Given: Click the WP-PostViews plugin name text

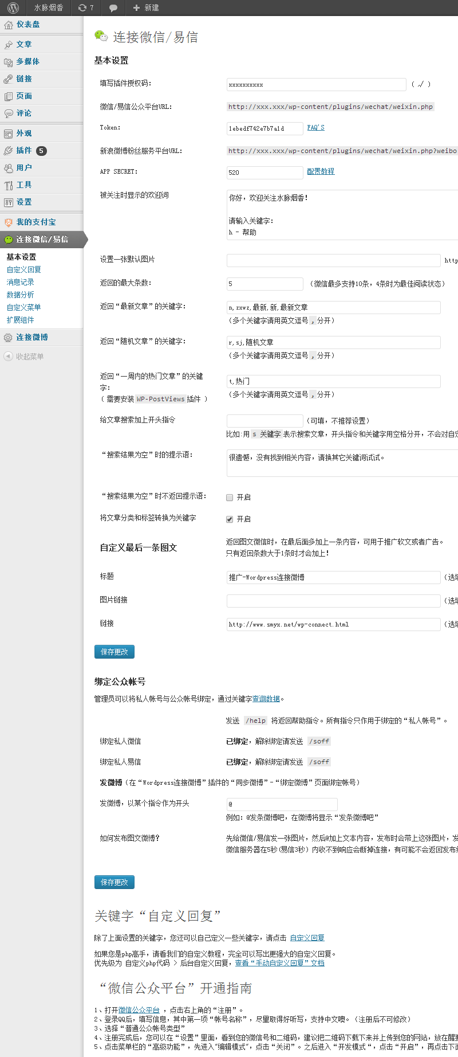Looking at the screenshot, I should coord(160,399).
